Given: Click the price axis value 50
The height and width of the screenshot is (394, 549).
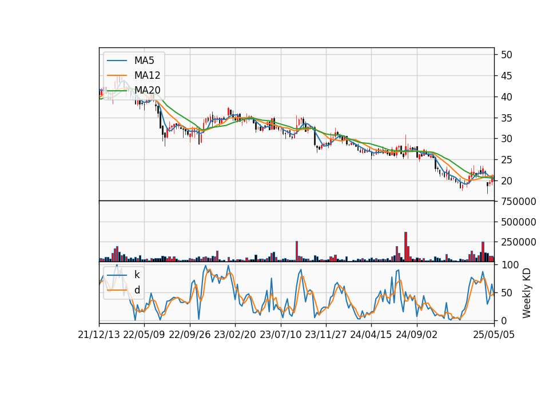Looking at the screenshot, I should click(x=506, y=55).
